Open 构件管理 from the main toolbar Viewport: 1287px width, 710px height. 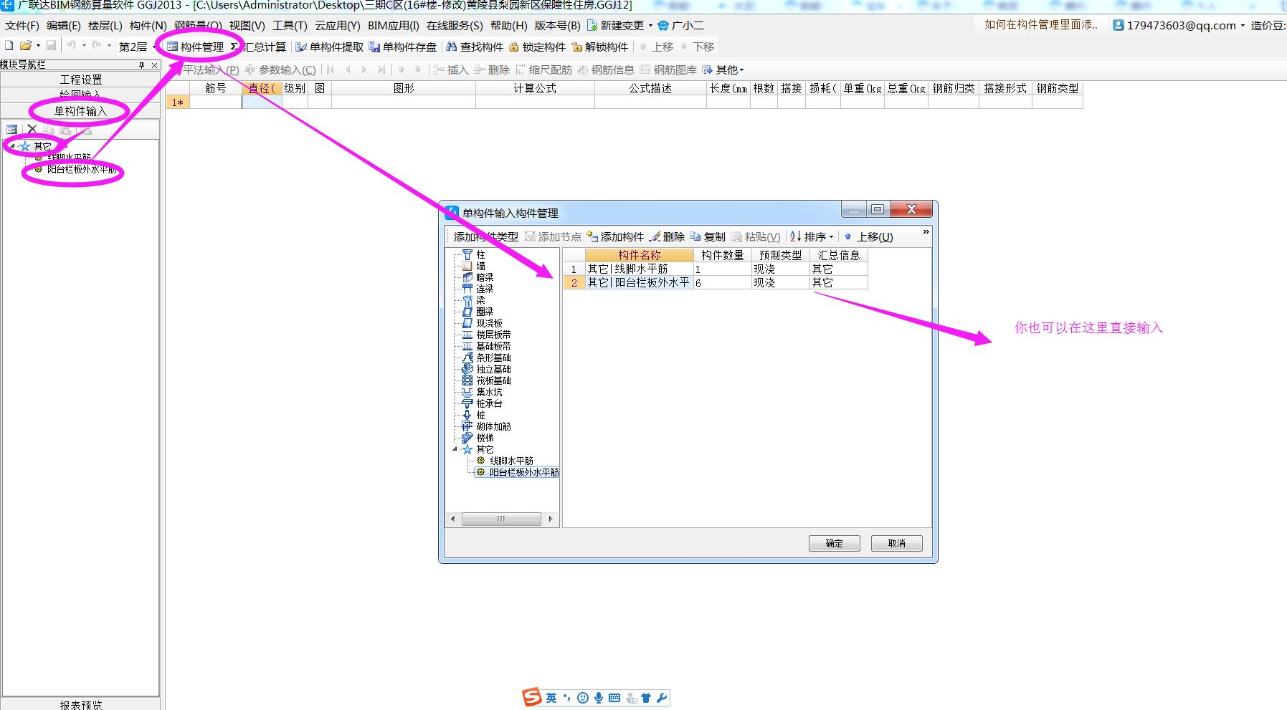[x=195, y=47]
